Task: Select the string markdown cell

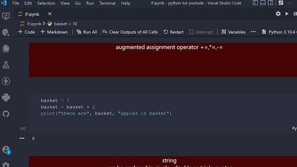Action: point(163,162)
